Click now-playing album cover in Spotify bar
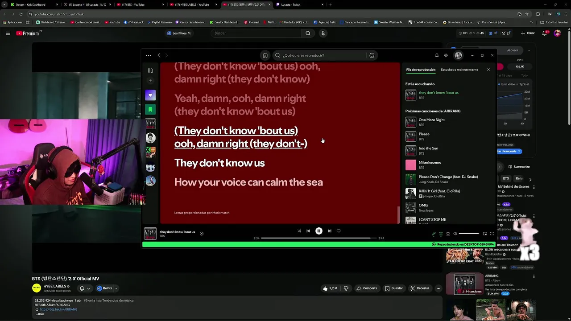The height and width of the screenshot is (321, 571). tap(150, 234)
